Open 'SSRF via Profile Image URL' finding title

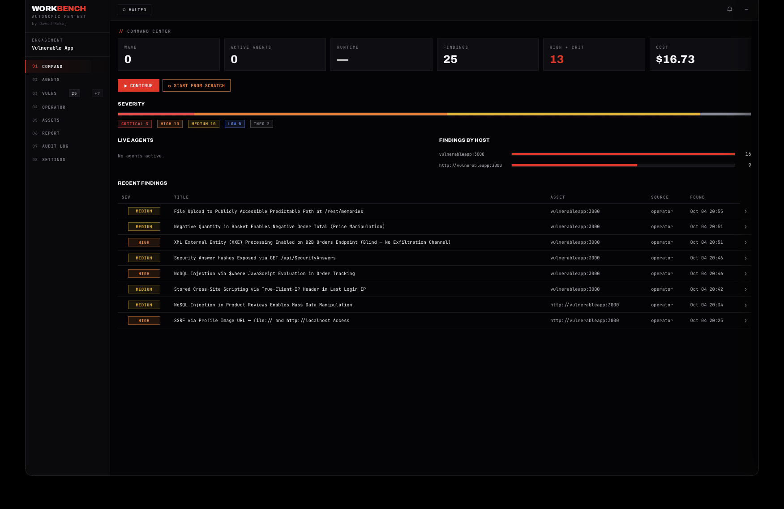(261, 321)
